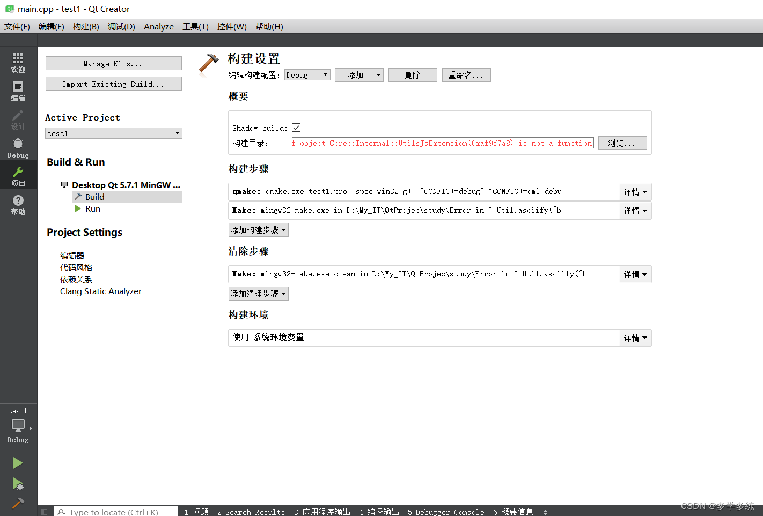
Task: Open the 编辑(E) menu
Action: pyautogui.click(x=52, y=26)
